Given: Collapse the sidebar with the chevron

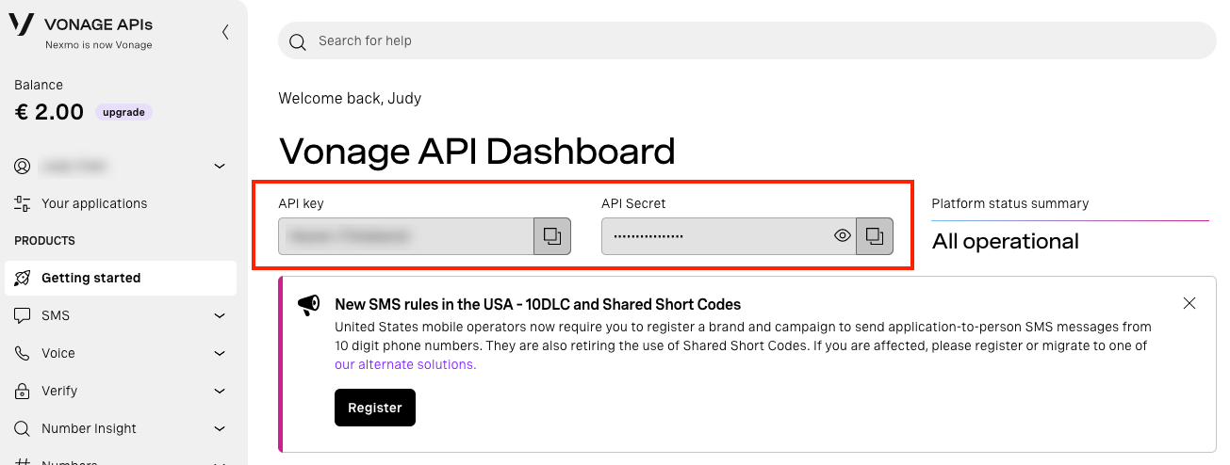Looking at the screenshot, I should (224, 32).
